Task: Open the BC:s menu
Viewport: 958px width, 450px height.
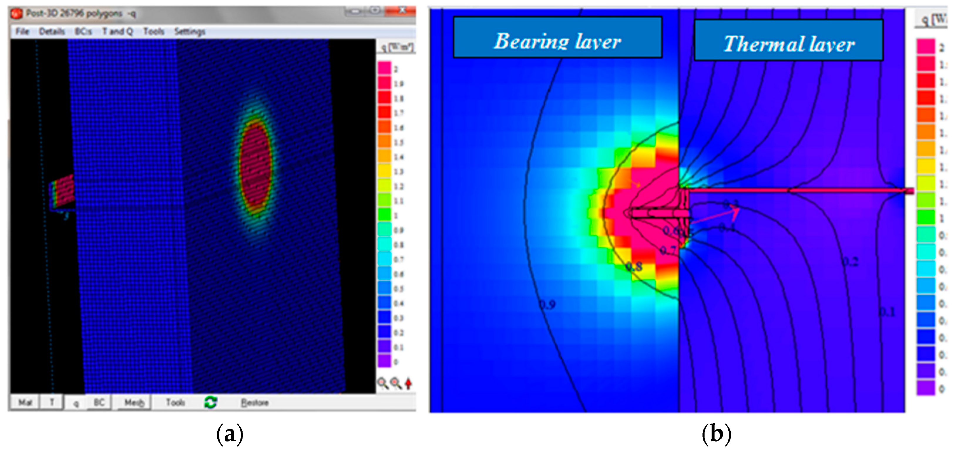Action: click(x=83, y=31)
